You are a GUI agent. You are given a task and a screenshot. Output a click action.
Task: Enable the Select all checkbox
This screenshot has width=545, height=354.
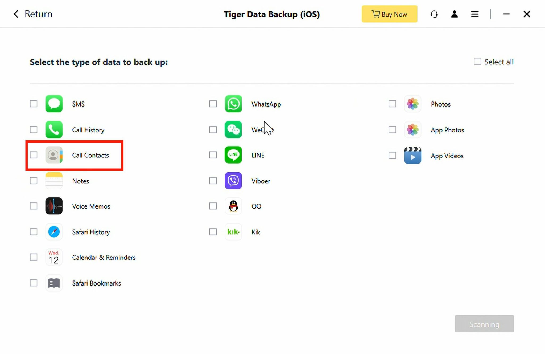pos(477,62)
